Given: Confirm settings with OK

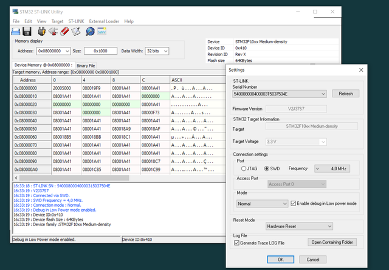Looking at the screenshot, I should point(281,260).
